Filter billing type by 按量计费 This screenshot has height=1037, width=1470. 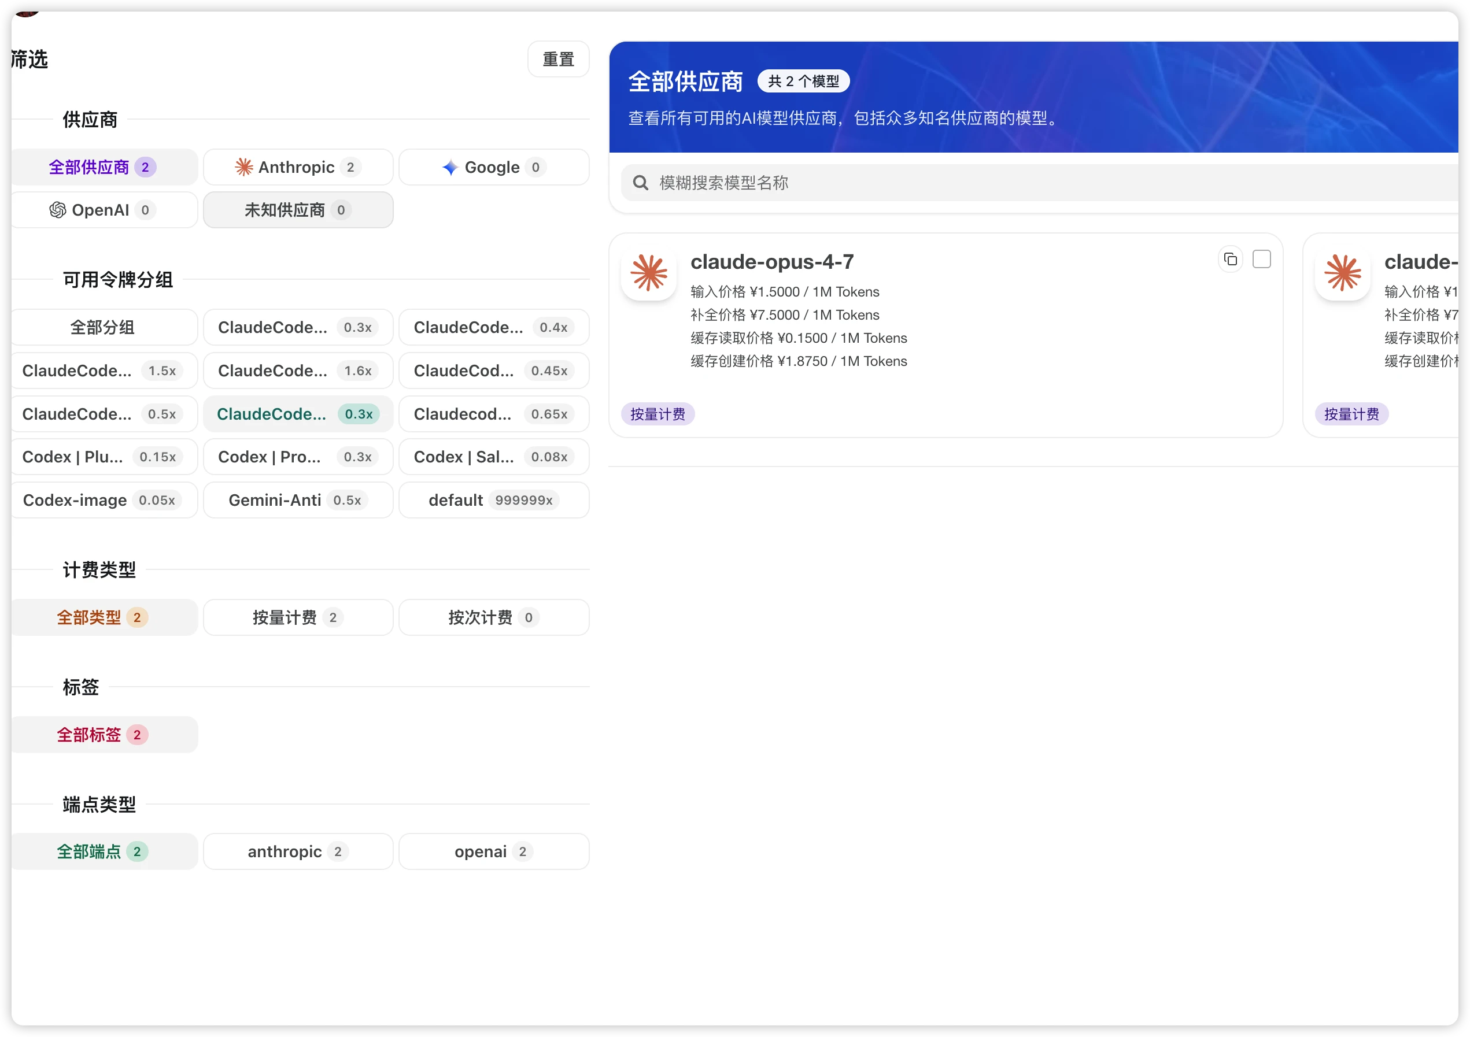tap(298, 617)
